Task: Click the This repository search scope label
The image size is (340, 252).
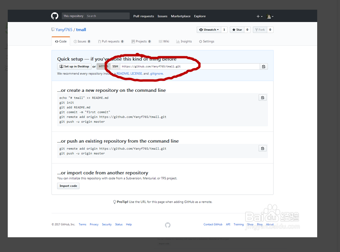Action: click(73, 16)
